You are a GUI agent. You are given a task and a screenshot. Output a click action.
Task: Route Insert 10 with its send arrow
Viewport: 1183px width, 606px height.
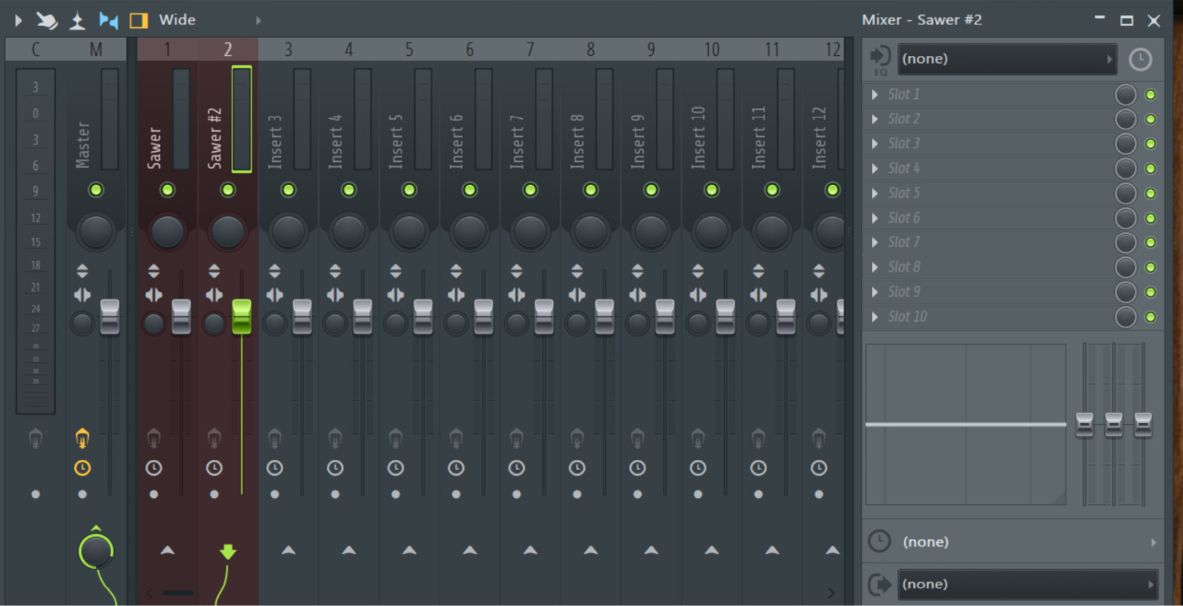(x=711, y=550)
